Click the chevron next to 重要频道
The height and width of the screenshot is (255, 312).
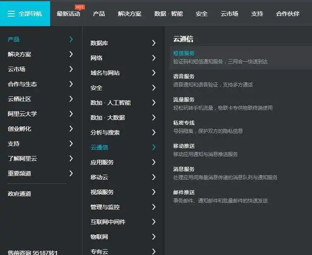pyautogui.click(x=71, y=173)
